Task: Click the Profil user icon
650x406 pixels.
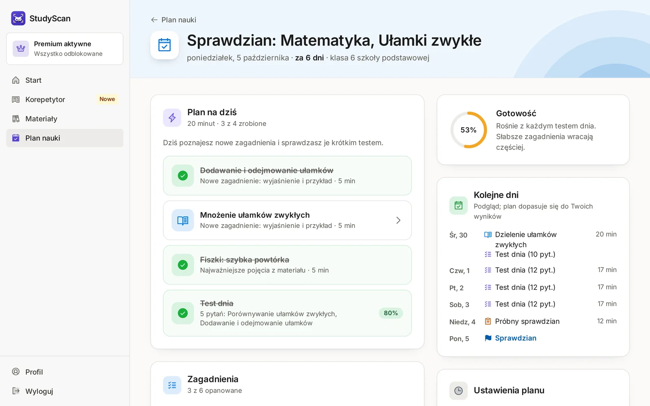Action: point(16,372)
